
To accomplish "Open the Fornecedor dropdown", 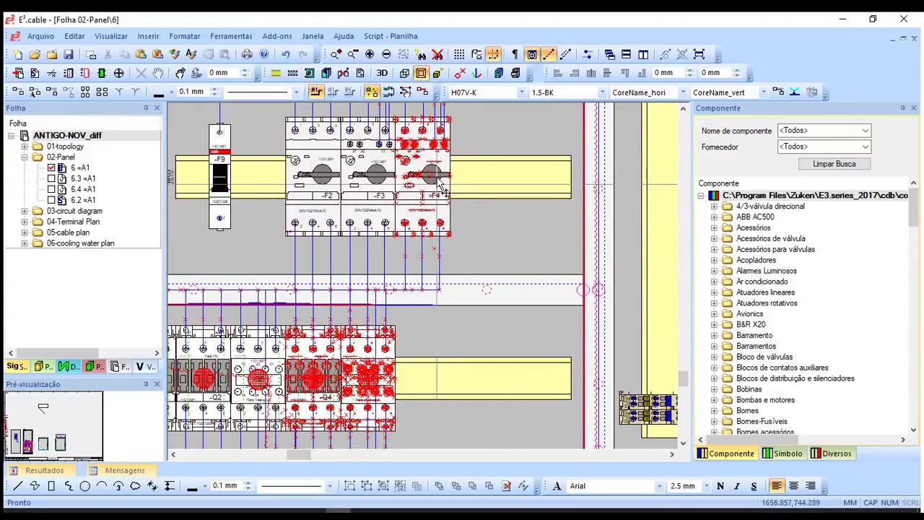I will (824, 147).
